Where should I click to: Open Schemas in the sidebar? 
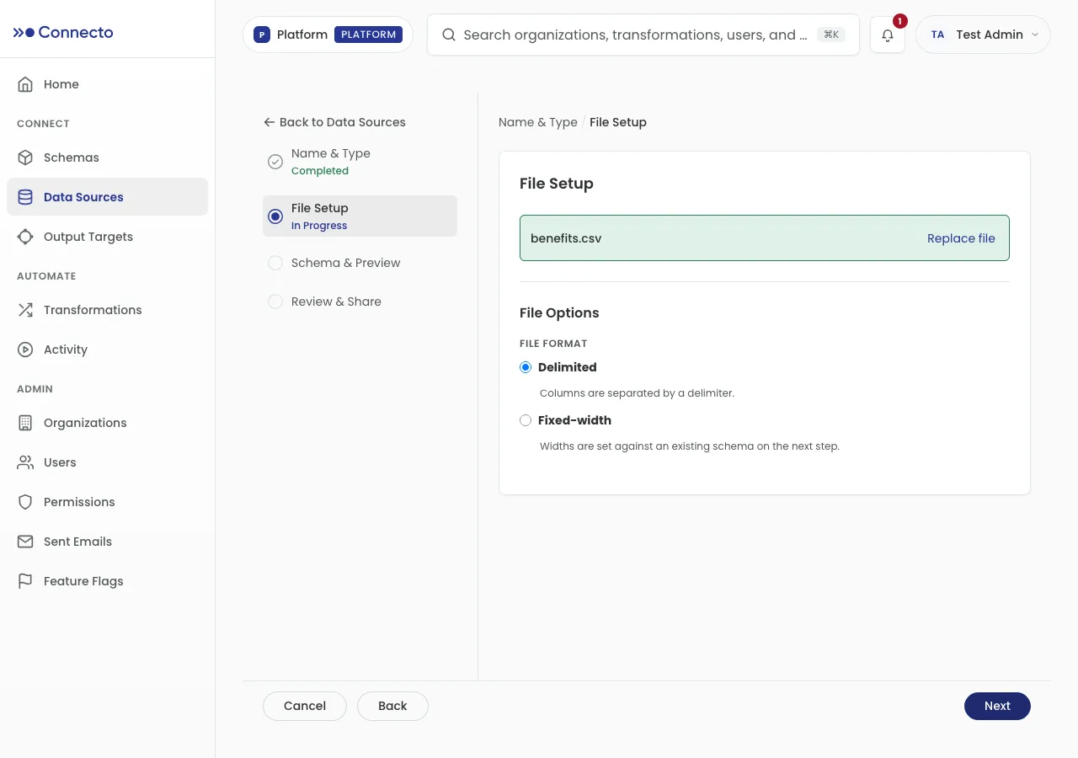click(107, 157)
